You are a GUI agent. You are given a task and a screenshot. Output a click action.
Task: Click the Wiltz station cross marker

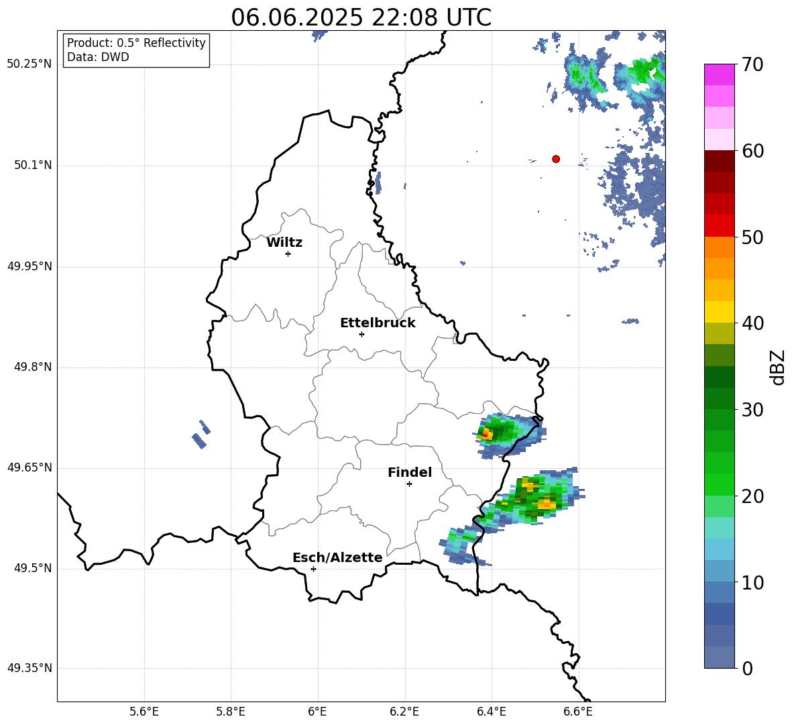288,254
